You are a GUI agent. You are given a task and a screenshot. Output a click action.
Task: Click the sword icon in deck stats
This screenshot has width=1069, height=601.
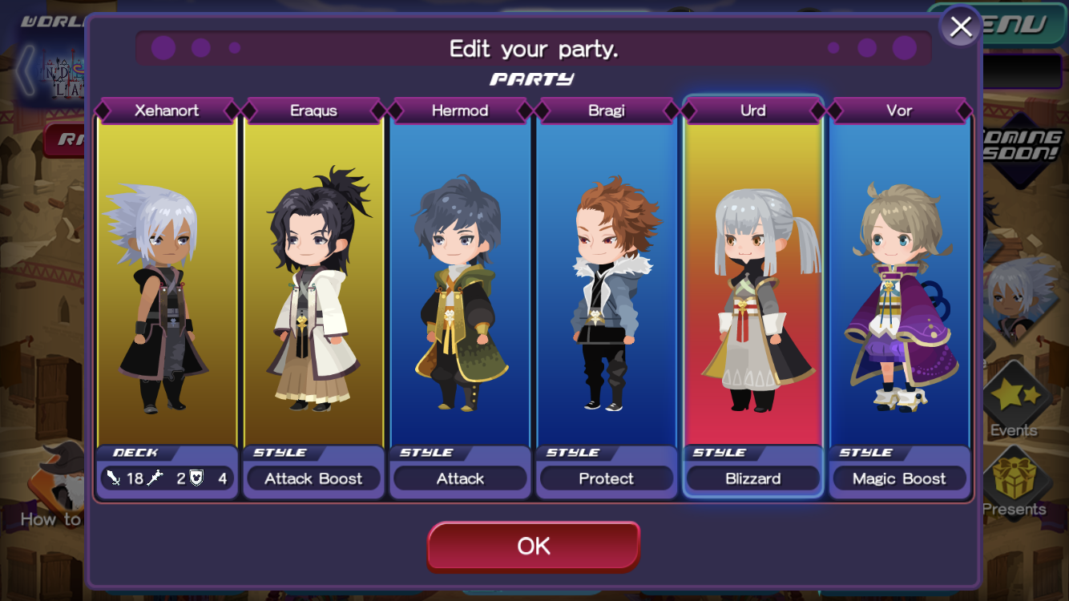click(114, 478)
